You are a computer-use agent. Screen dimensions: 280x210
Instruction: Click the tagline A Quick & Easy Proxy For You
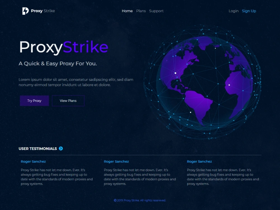pyautogui.click(x=58, y=63)
